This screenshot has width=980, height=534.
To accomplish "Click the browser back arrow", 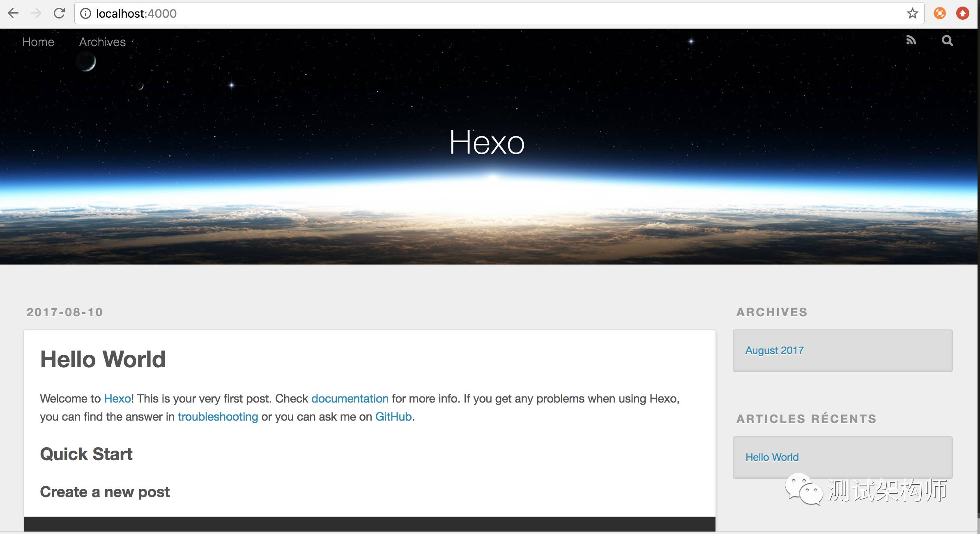I will [x=13, y=14].
